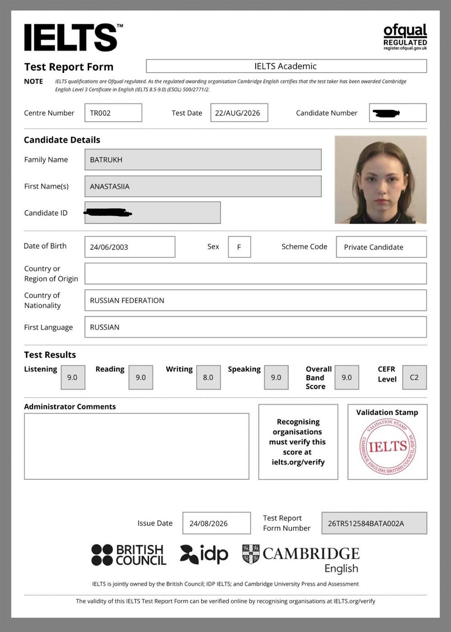The height and width of the screenshot is (632, 451).
Task: Click the Date of Birth field 24/06/2003
Action: pyautogui.click(x=130, y=247)
